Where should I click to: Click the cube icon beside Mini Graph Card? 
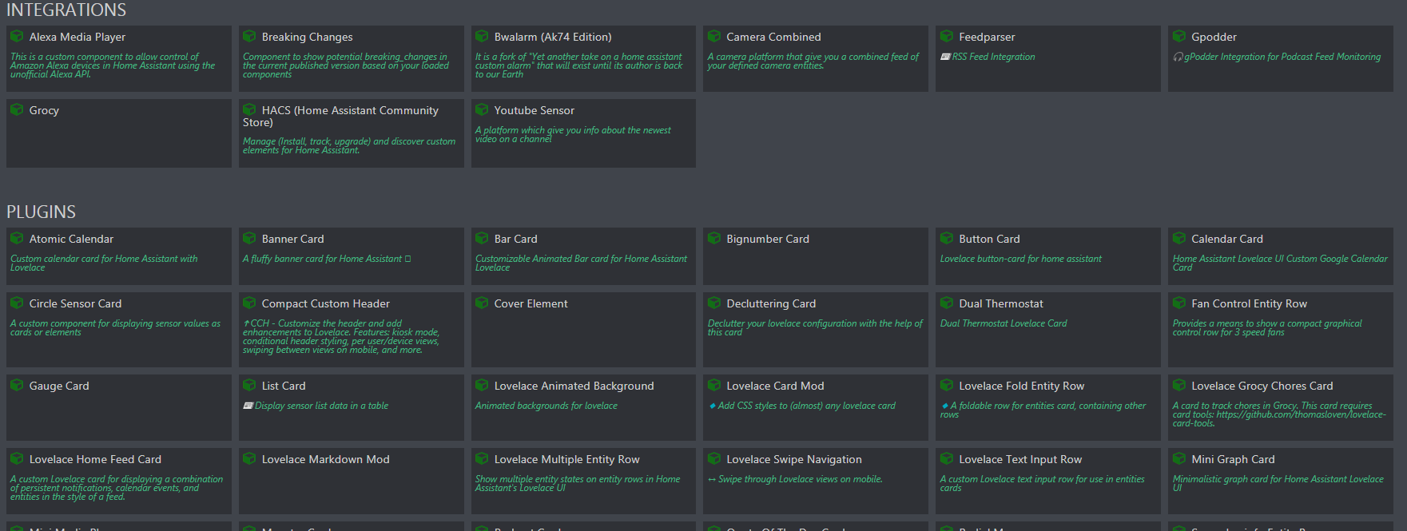[1179, 458]
